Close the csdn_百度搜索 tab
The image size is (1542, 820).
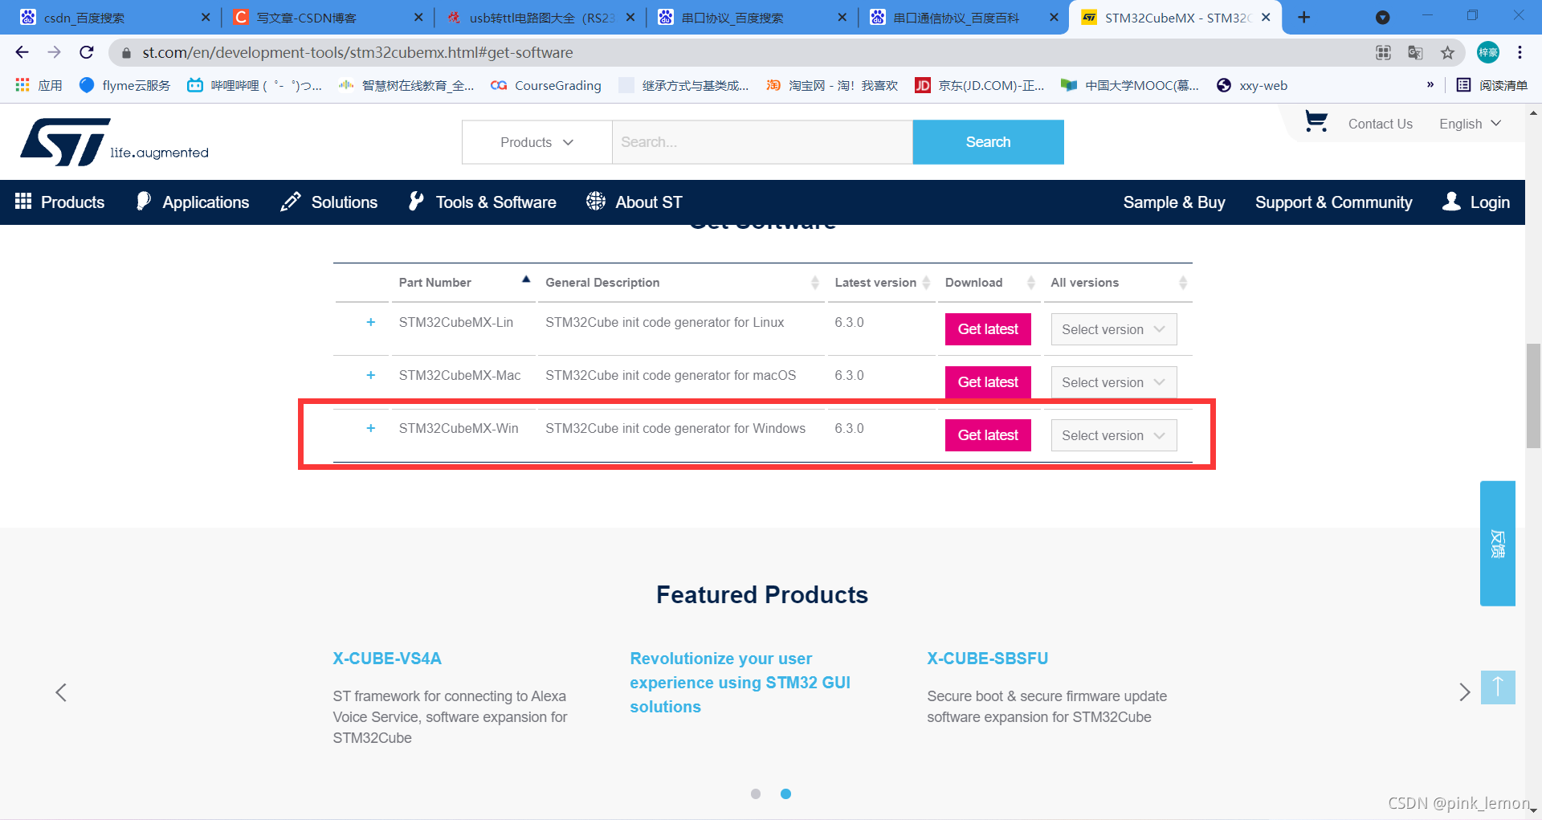point(206,17)
